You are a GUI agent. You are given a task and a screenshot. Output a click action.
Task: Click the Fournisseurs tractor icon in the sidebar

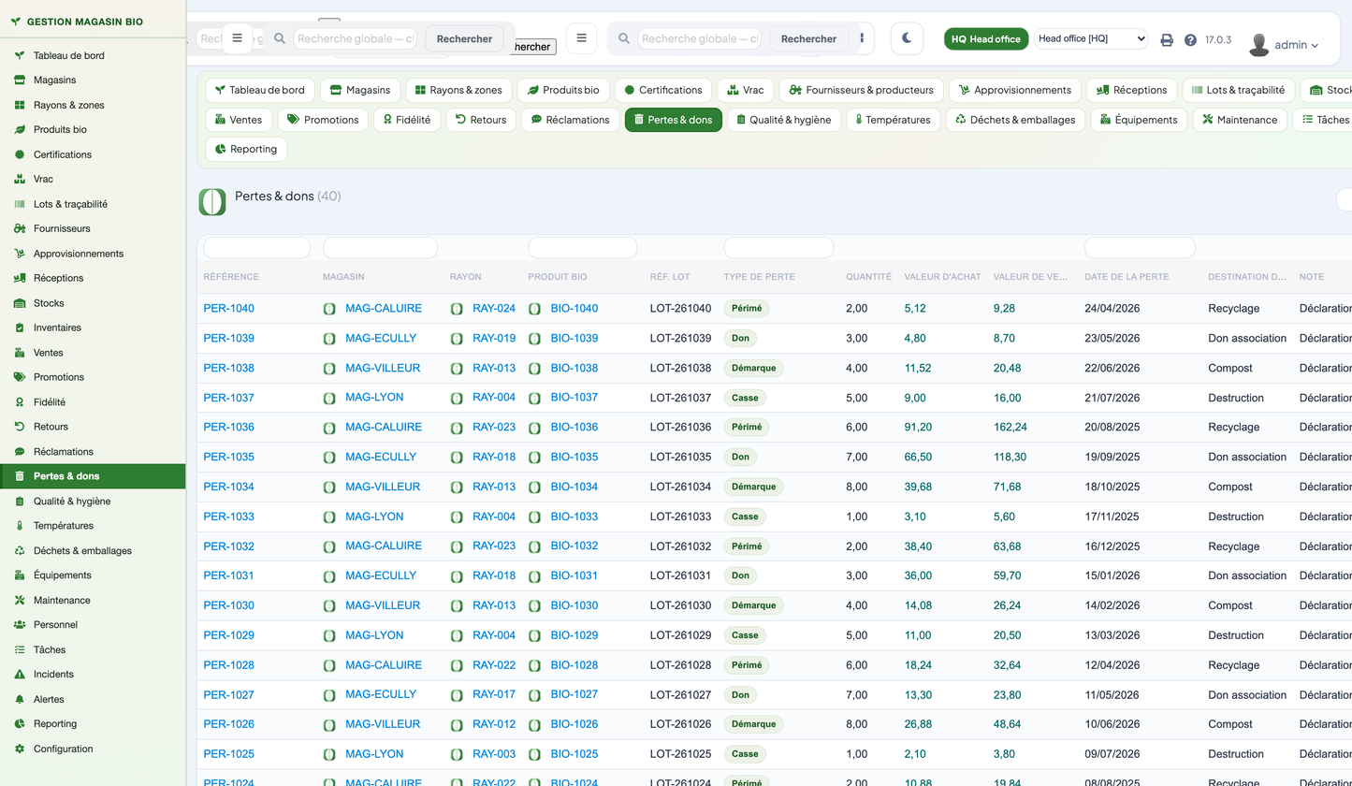tap(20, 228)
